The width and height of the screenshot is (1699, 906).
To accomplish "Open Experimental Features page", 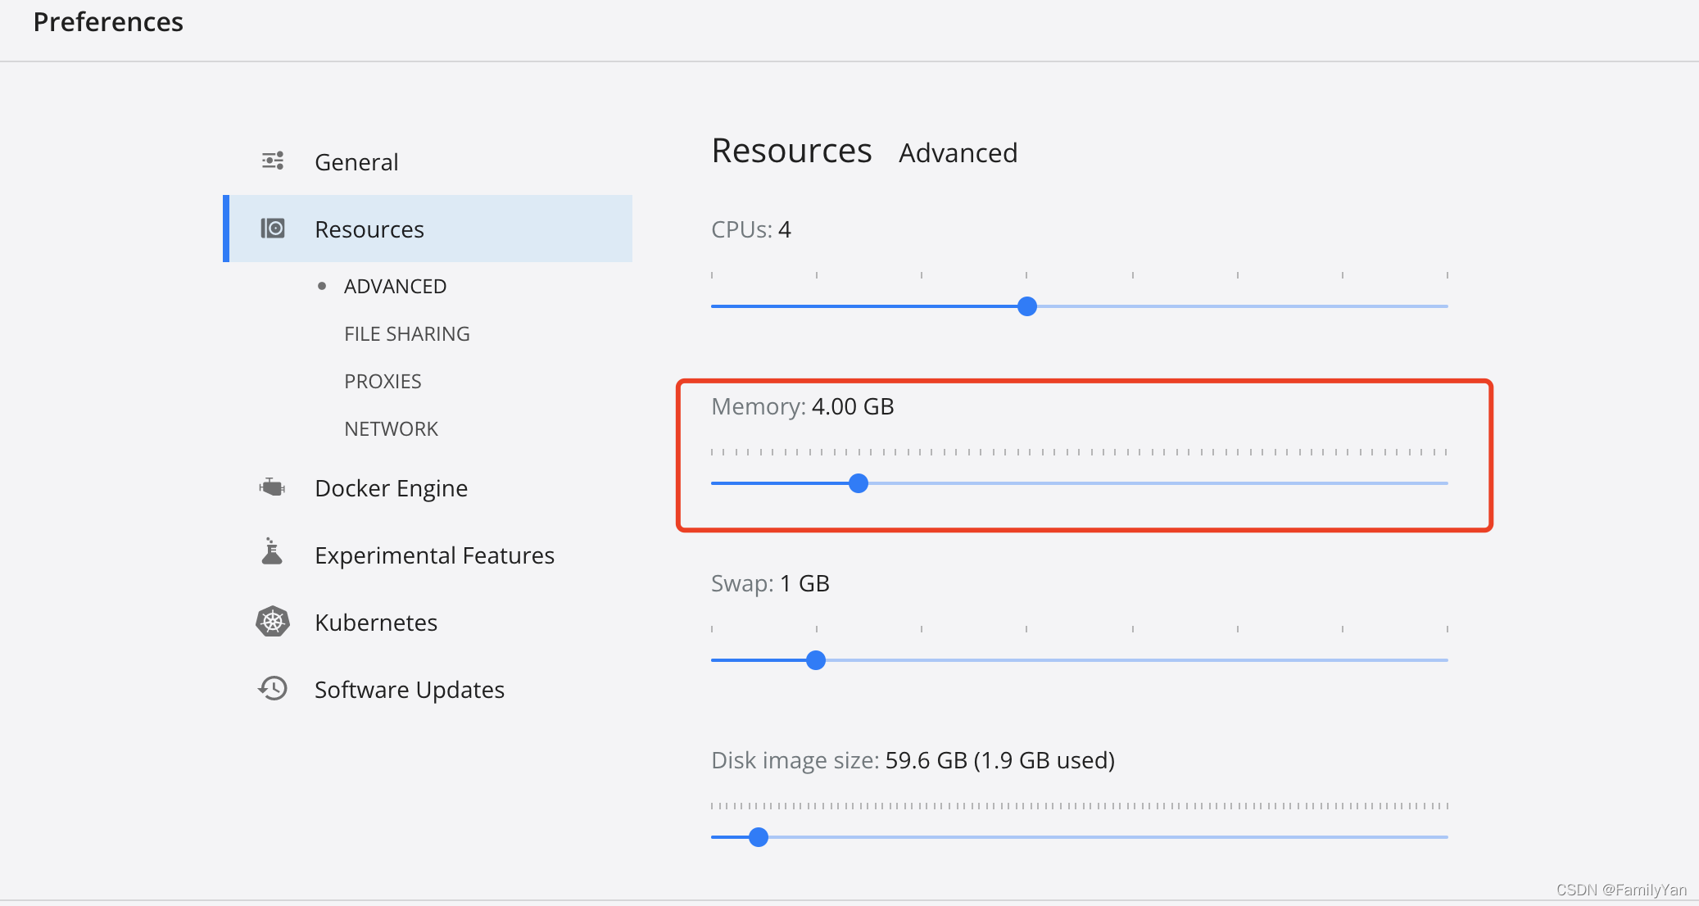I will (434, 555).
